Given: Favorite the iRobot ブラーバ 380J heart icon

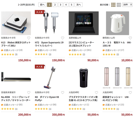Looking at the screenshot, I should [29, 38].
